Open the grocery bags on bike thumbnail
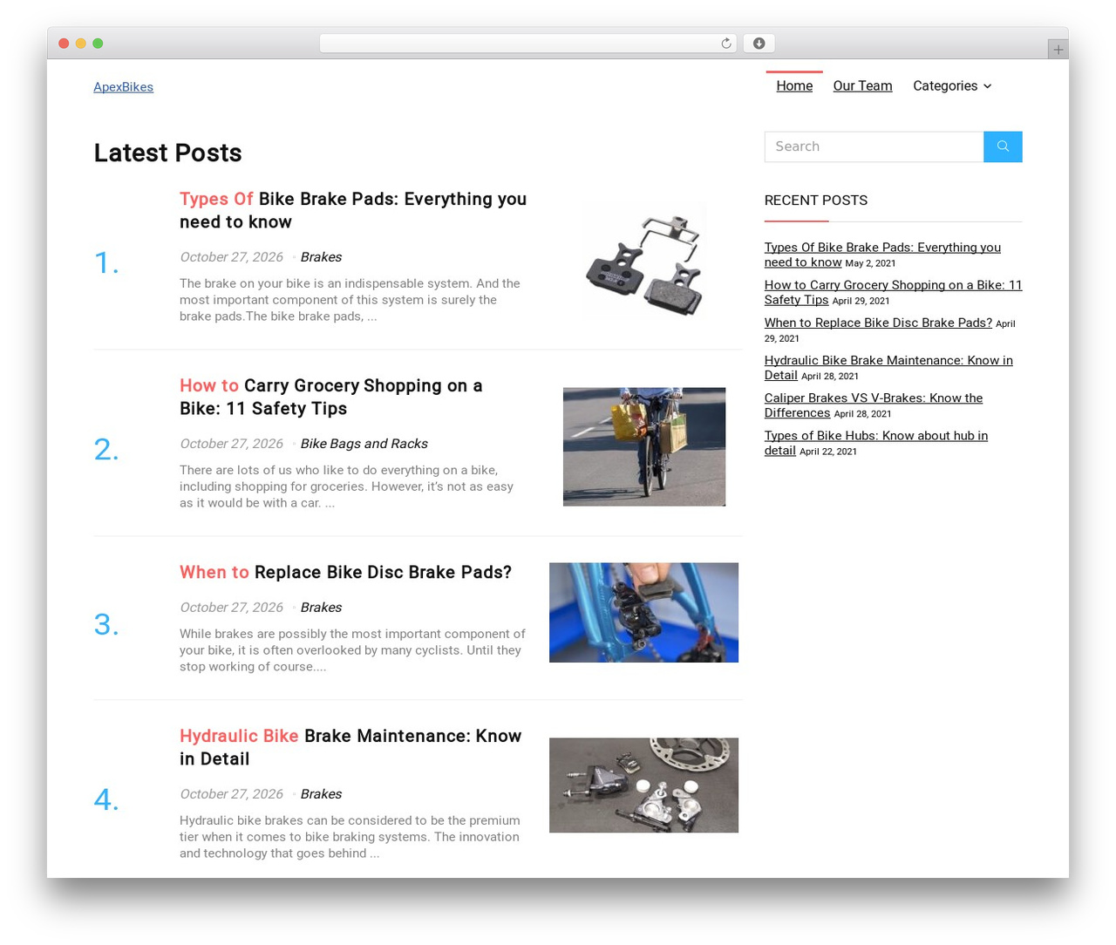This screenshot has height=945, width=1116. tap(644, 446)
